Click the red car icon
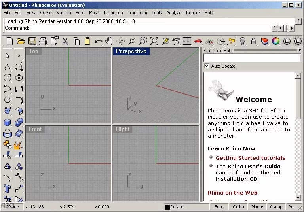 tap(198, 41)
